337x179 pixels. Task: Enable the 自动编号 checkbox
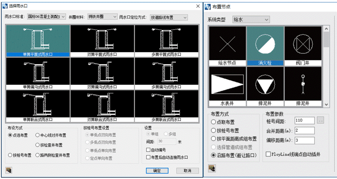click(x=148, y=150)
